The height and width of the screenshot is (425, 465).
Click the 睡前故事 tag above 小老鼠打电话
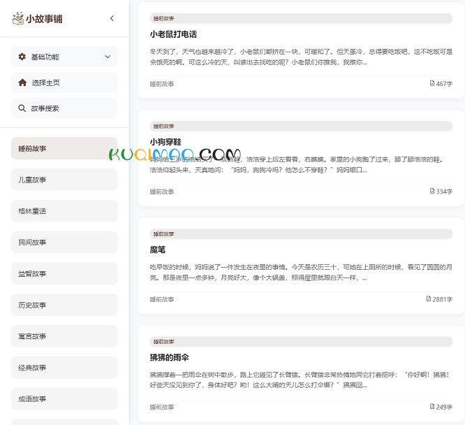(301, 18)
